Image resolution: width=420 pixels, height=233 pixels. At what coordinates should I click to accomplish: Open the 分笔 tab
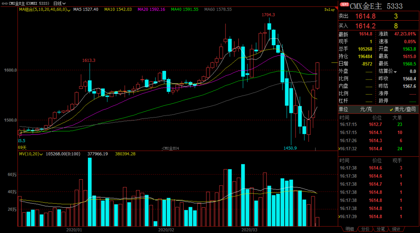[x=381, y=229]
